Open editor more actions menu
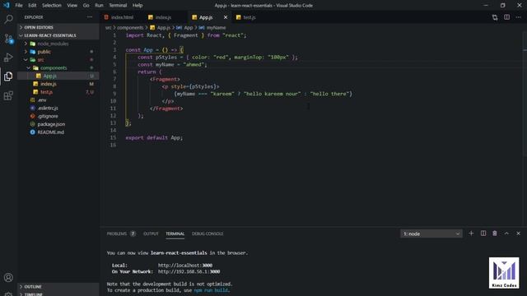The height and width of the screenshot is (296, 527). pos(518,17)
